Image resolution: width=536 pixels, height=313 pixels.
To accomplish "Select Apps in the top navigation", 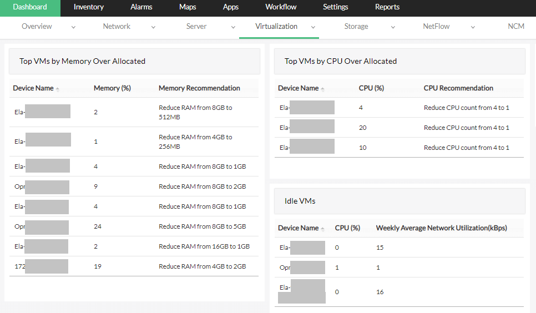I will 231,7.
